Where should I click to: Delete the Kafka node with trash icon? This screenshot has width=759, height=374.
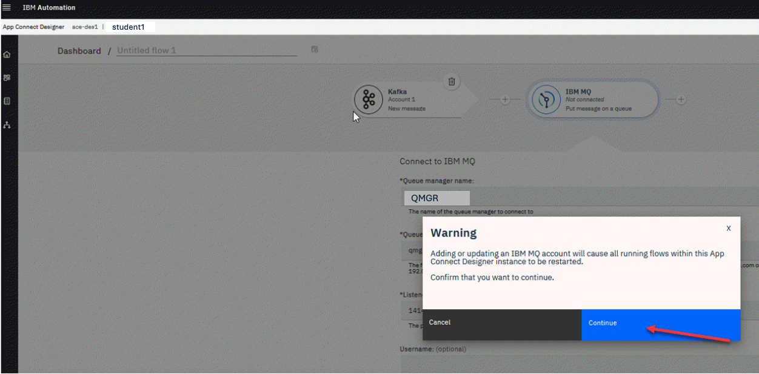[x=451, y=81]
